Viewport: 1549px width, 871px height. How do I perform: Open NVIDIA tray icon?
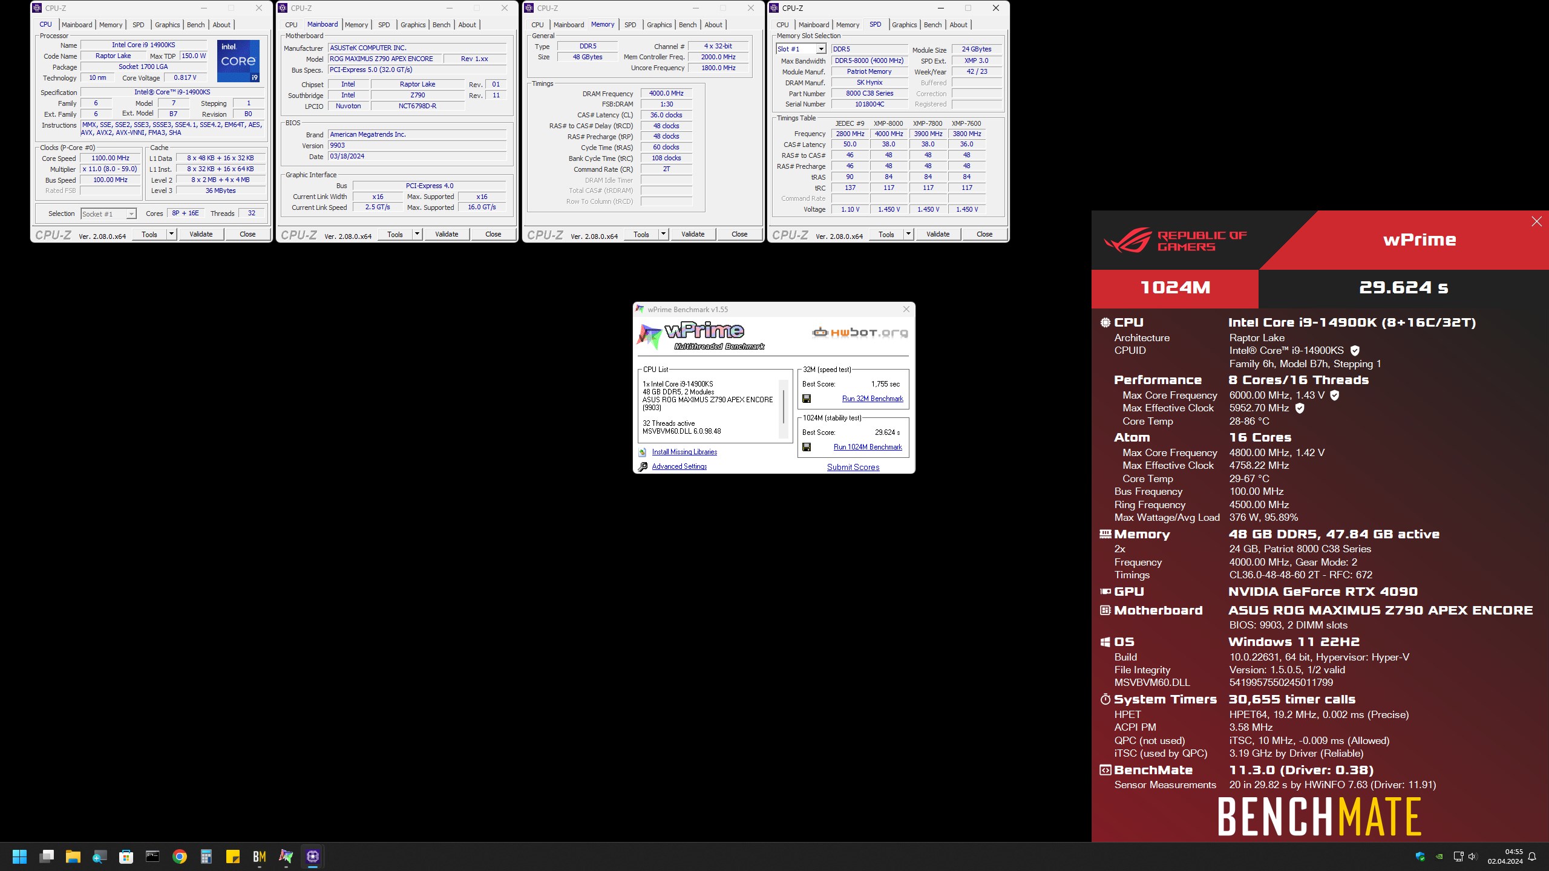tap(1439, 856)
